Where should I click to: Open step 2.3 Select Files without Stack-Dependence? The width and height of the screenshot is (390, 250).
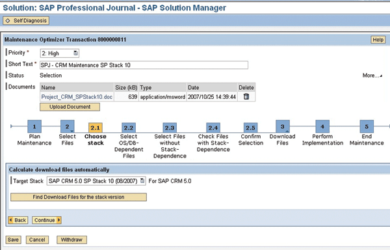coord(170,128)
